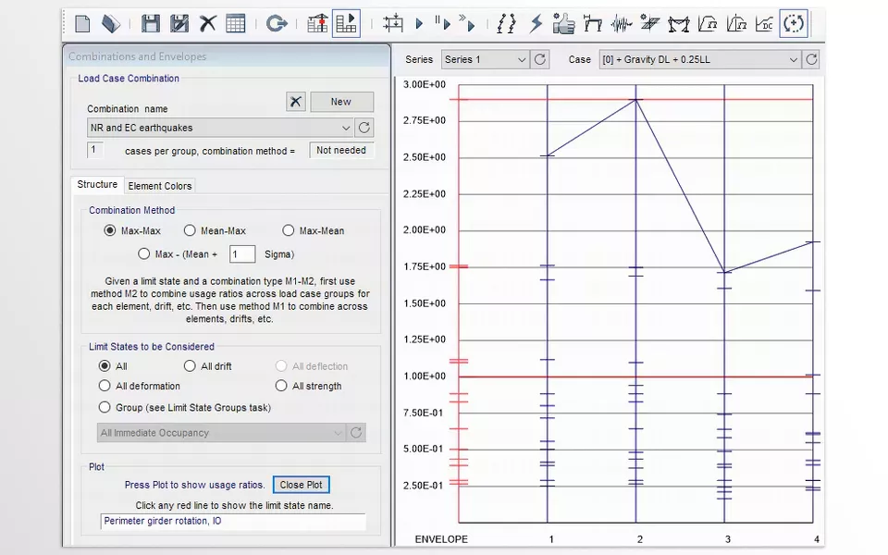Select Max - (Mean + Sigma) method
Image resolution: width=888 pixels, height=555 pixels.
click(x=144, y=254)
